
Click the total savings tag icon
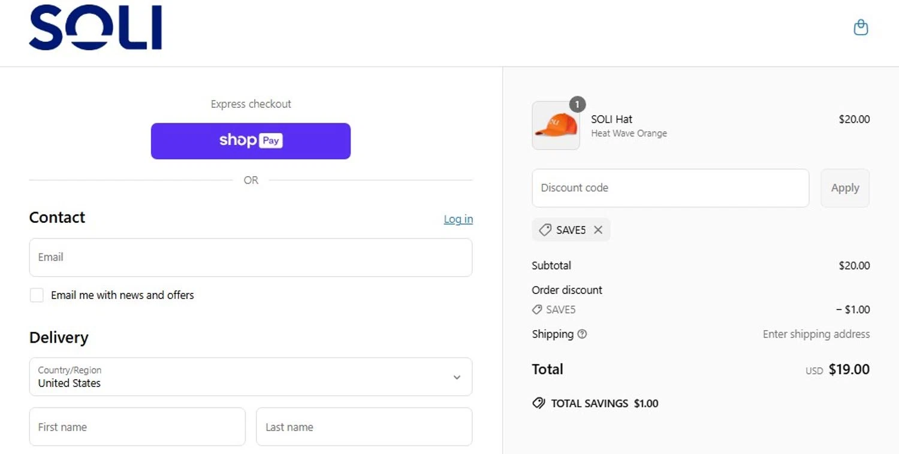pyautogui.click(x=538, y=403)
